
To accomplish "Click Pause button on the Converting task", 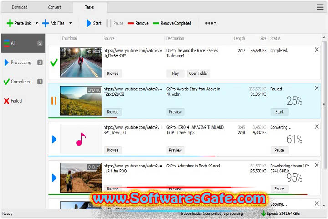I will tap(279, 150).
